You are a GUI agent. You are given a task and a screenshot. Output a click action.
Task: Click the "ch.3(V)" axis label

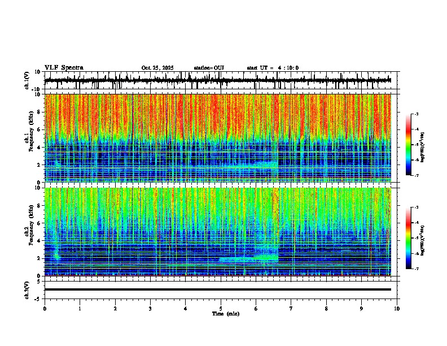point(27,290)
